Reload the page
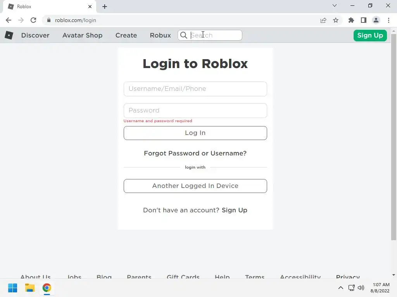Screen dimensions: 397x297 point(33,20)
